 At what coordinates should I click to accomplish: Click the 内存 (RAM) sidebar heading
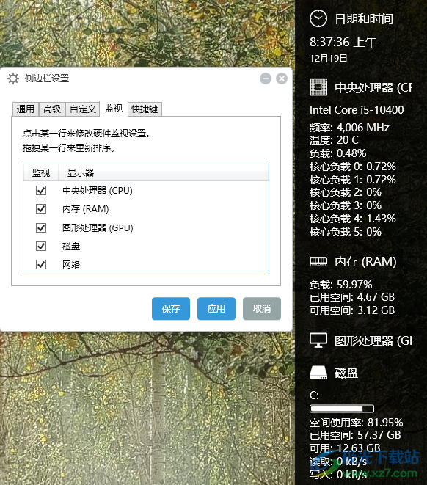[x=365, y=262]
